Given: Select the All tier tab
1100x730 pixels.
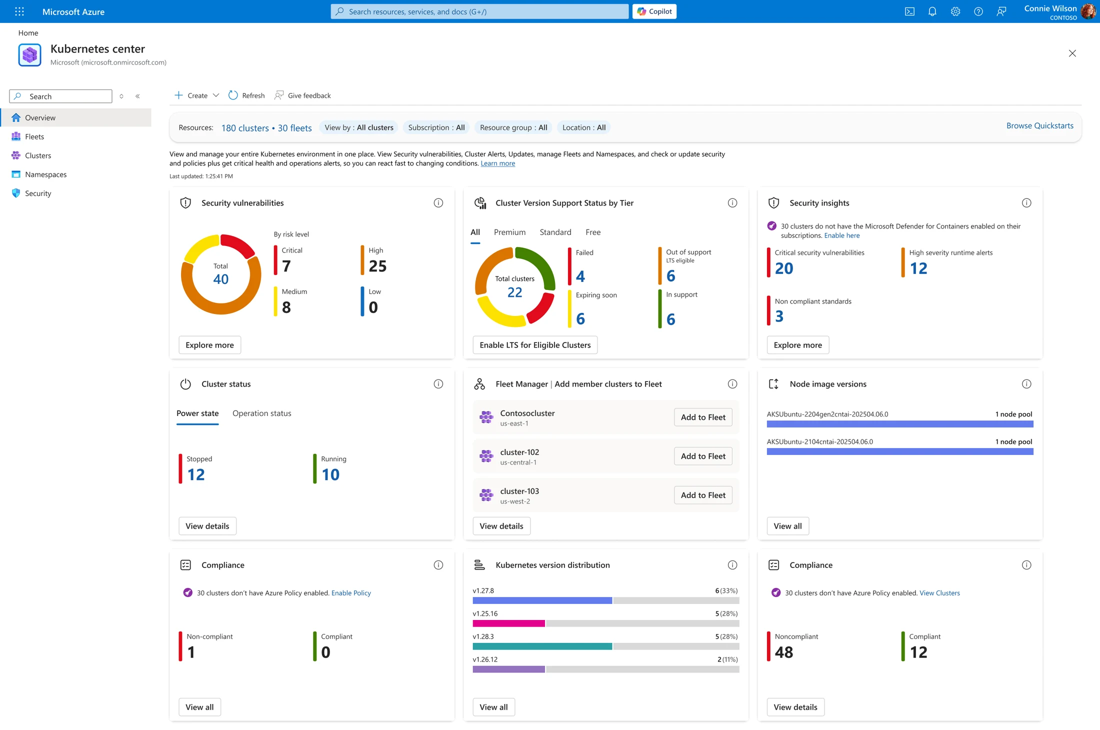Looking at the screenshot, I should 475,232.
